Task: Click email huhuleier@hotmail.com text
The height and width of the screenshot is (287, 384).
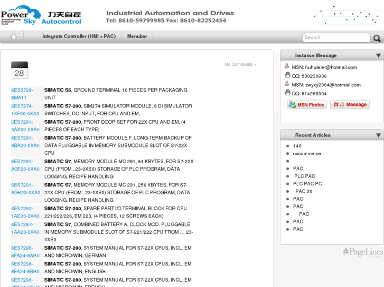Action: pyautogui.click(x=331, y=67)
